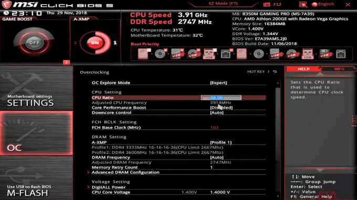Viewport: 357px width, 200px height.
Task: Click the CPU Temperature: 31℃ reading
Action: [156, 30]
